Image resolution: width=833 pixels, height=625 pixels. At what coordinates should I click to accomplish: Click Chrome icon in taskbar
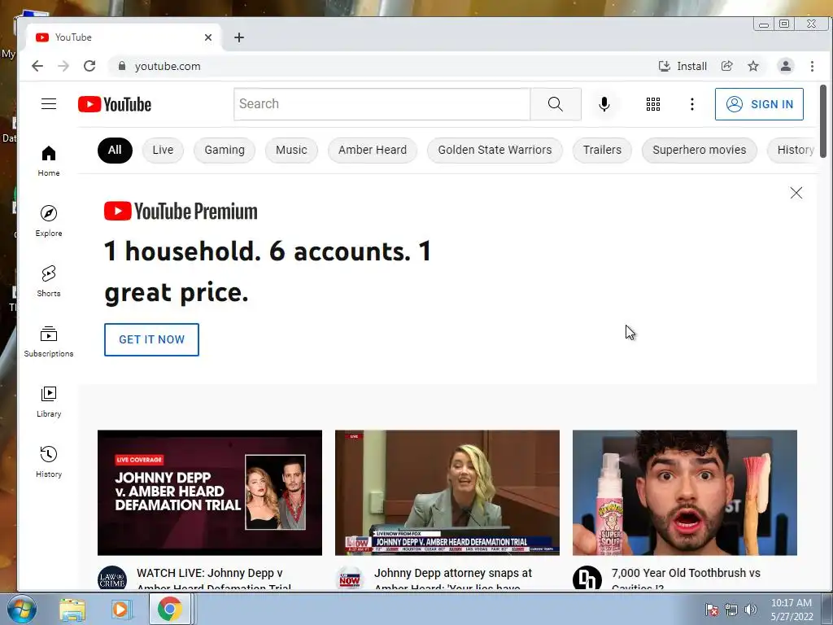[x=169, y=609]
